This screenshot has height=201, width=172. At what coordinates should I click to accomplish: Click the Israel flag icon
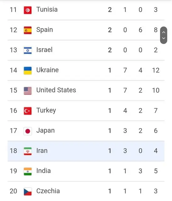point(28,50)
